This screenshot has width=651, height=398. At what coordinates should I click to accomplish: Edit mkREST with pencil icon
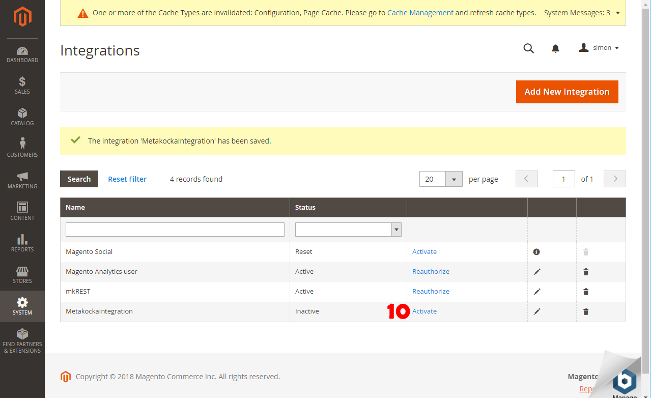[x=537, y=292]
